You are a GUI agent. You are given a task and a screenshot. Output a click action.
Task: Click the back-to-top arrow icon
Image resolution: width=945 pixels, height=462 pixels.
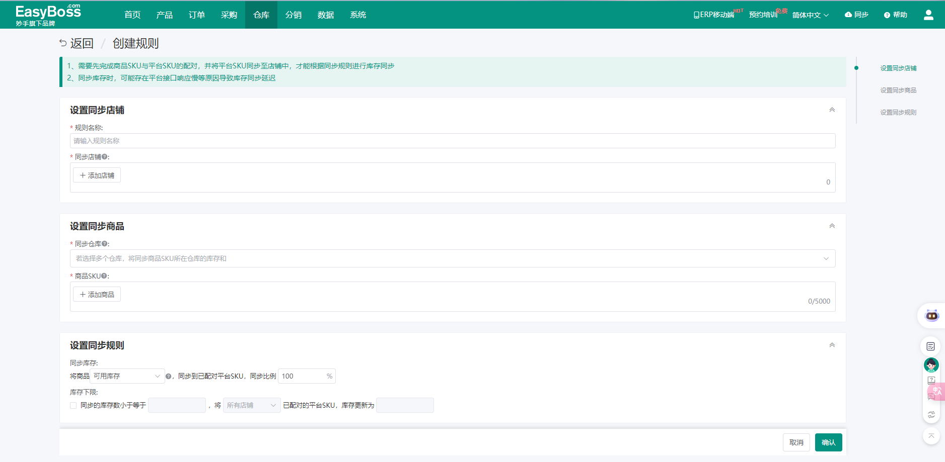931,436
